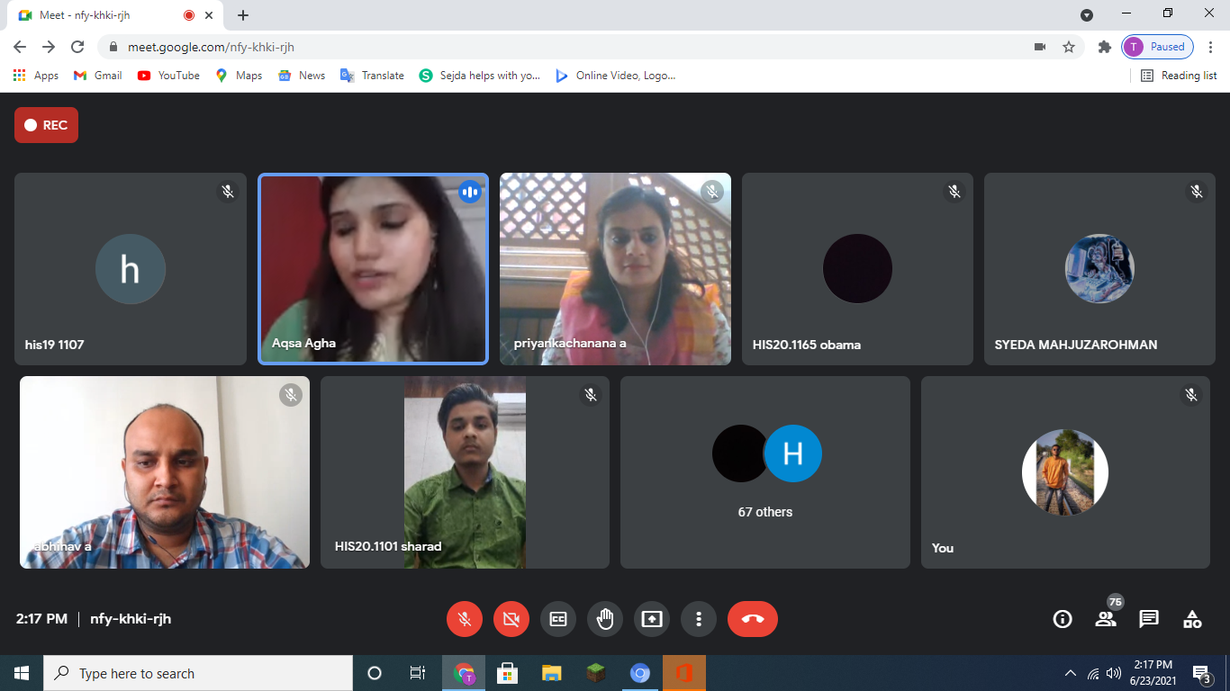Image resolution: width=1230 pixels, height=691 pixels.
Task: Open the three-dot more options menu
Action: [x=699, y=619]
